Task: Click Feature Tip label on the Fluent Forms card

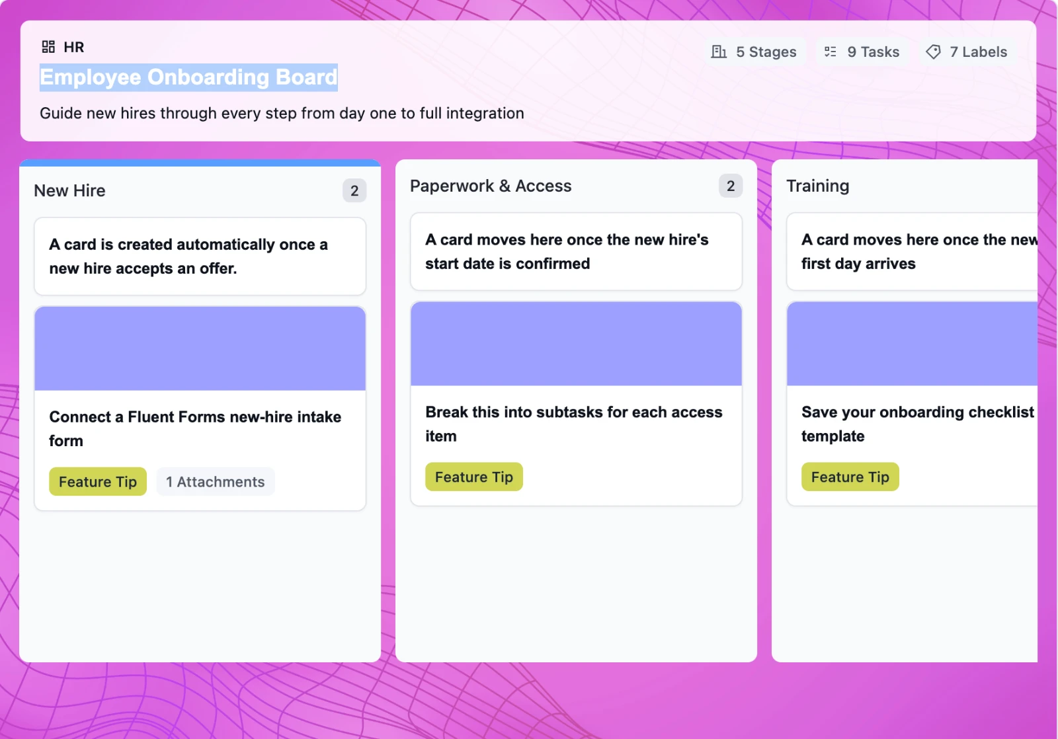Action: pos(98,482)
